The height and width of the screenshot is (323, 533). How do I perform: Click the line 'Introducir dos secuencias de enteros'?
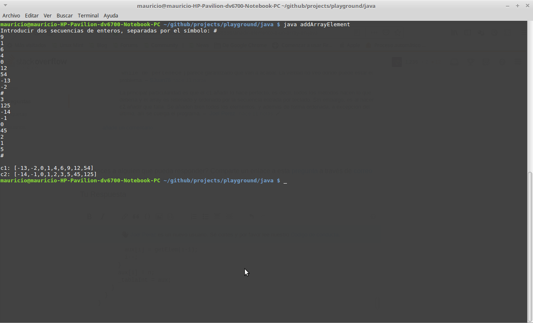(109, 31)
